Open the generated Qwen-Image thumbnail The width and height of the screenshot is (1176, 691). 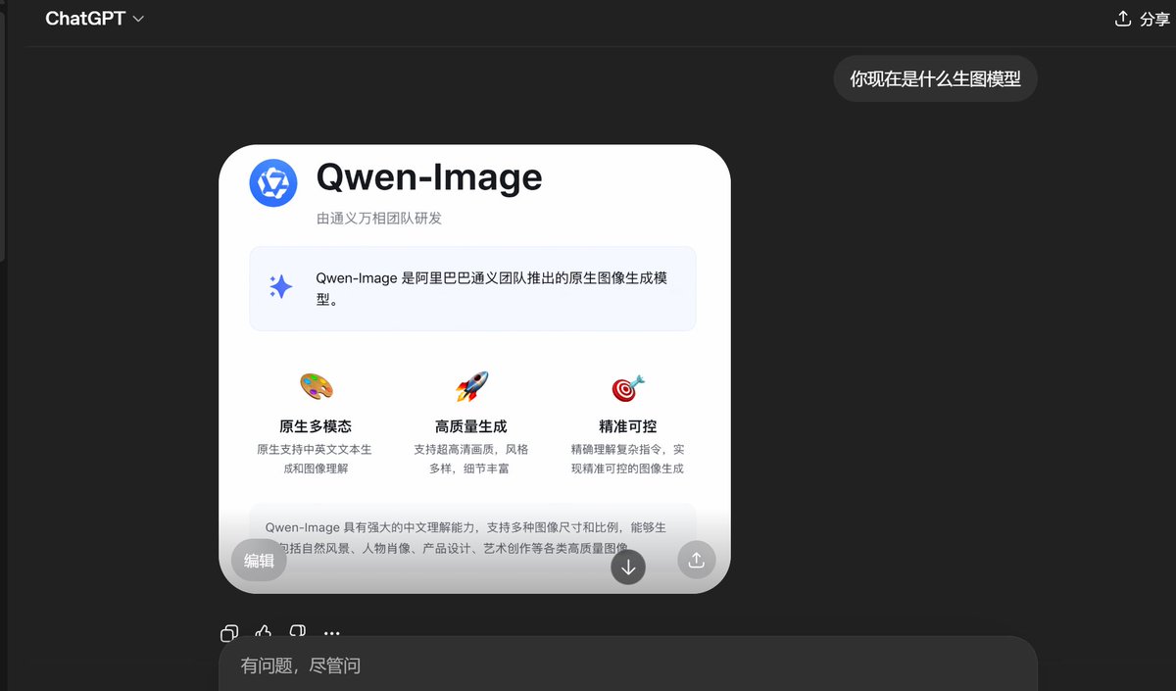tap(474, 370)
